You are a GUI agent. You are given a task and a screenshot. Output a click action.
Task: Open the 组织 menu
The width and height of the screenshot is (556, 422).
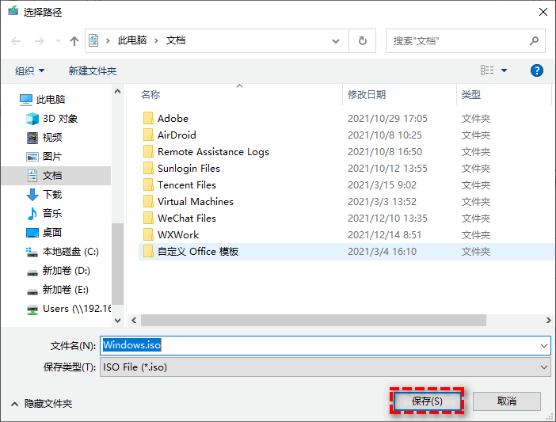point(29,71)
